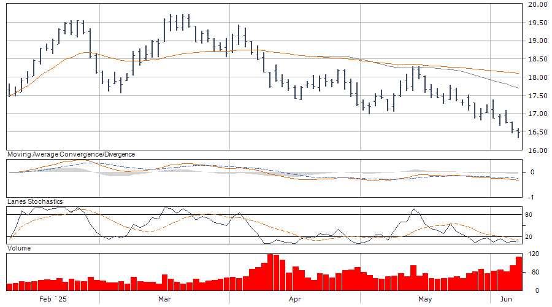Viewport: 552px width, 307px height.
Task: Select the 'Apr' month label on the time axis
Action: [x=295, y=299]
